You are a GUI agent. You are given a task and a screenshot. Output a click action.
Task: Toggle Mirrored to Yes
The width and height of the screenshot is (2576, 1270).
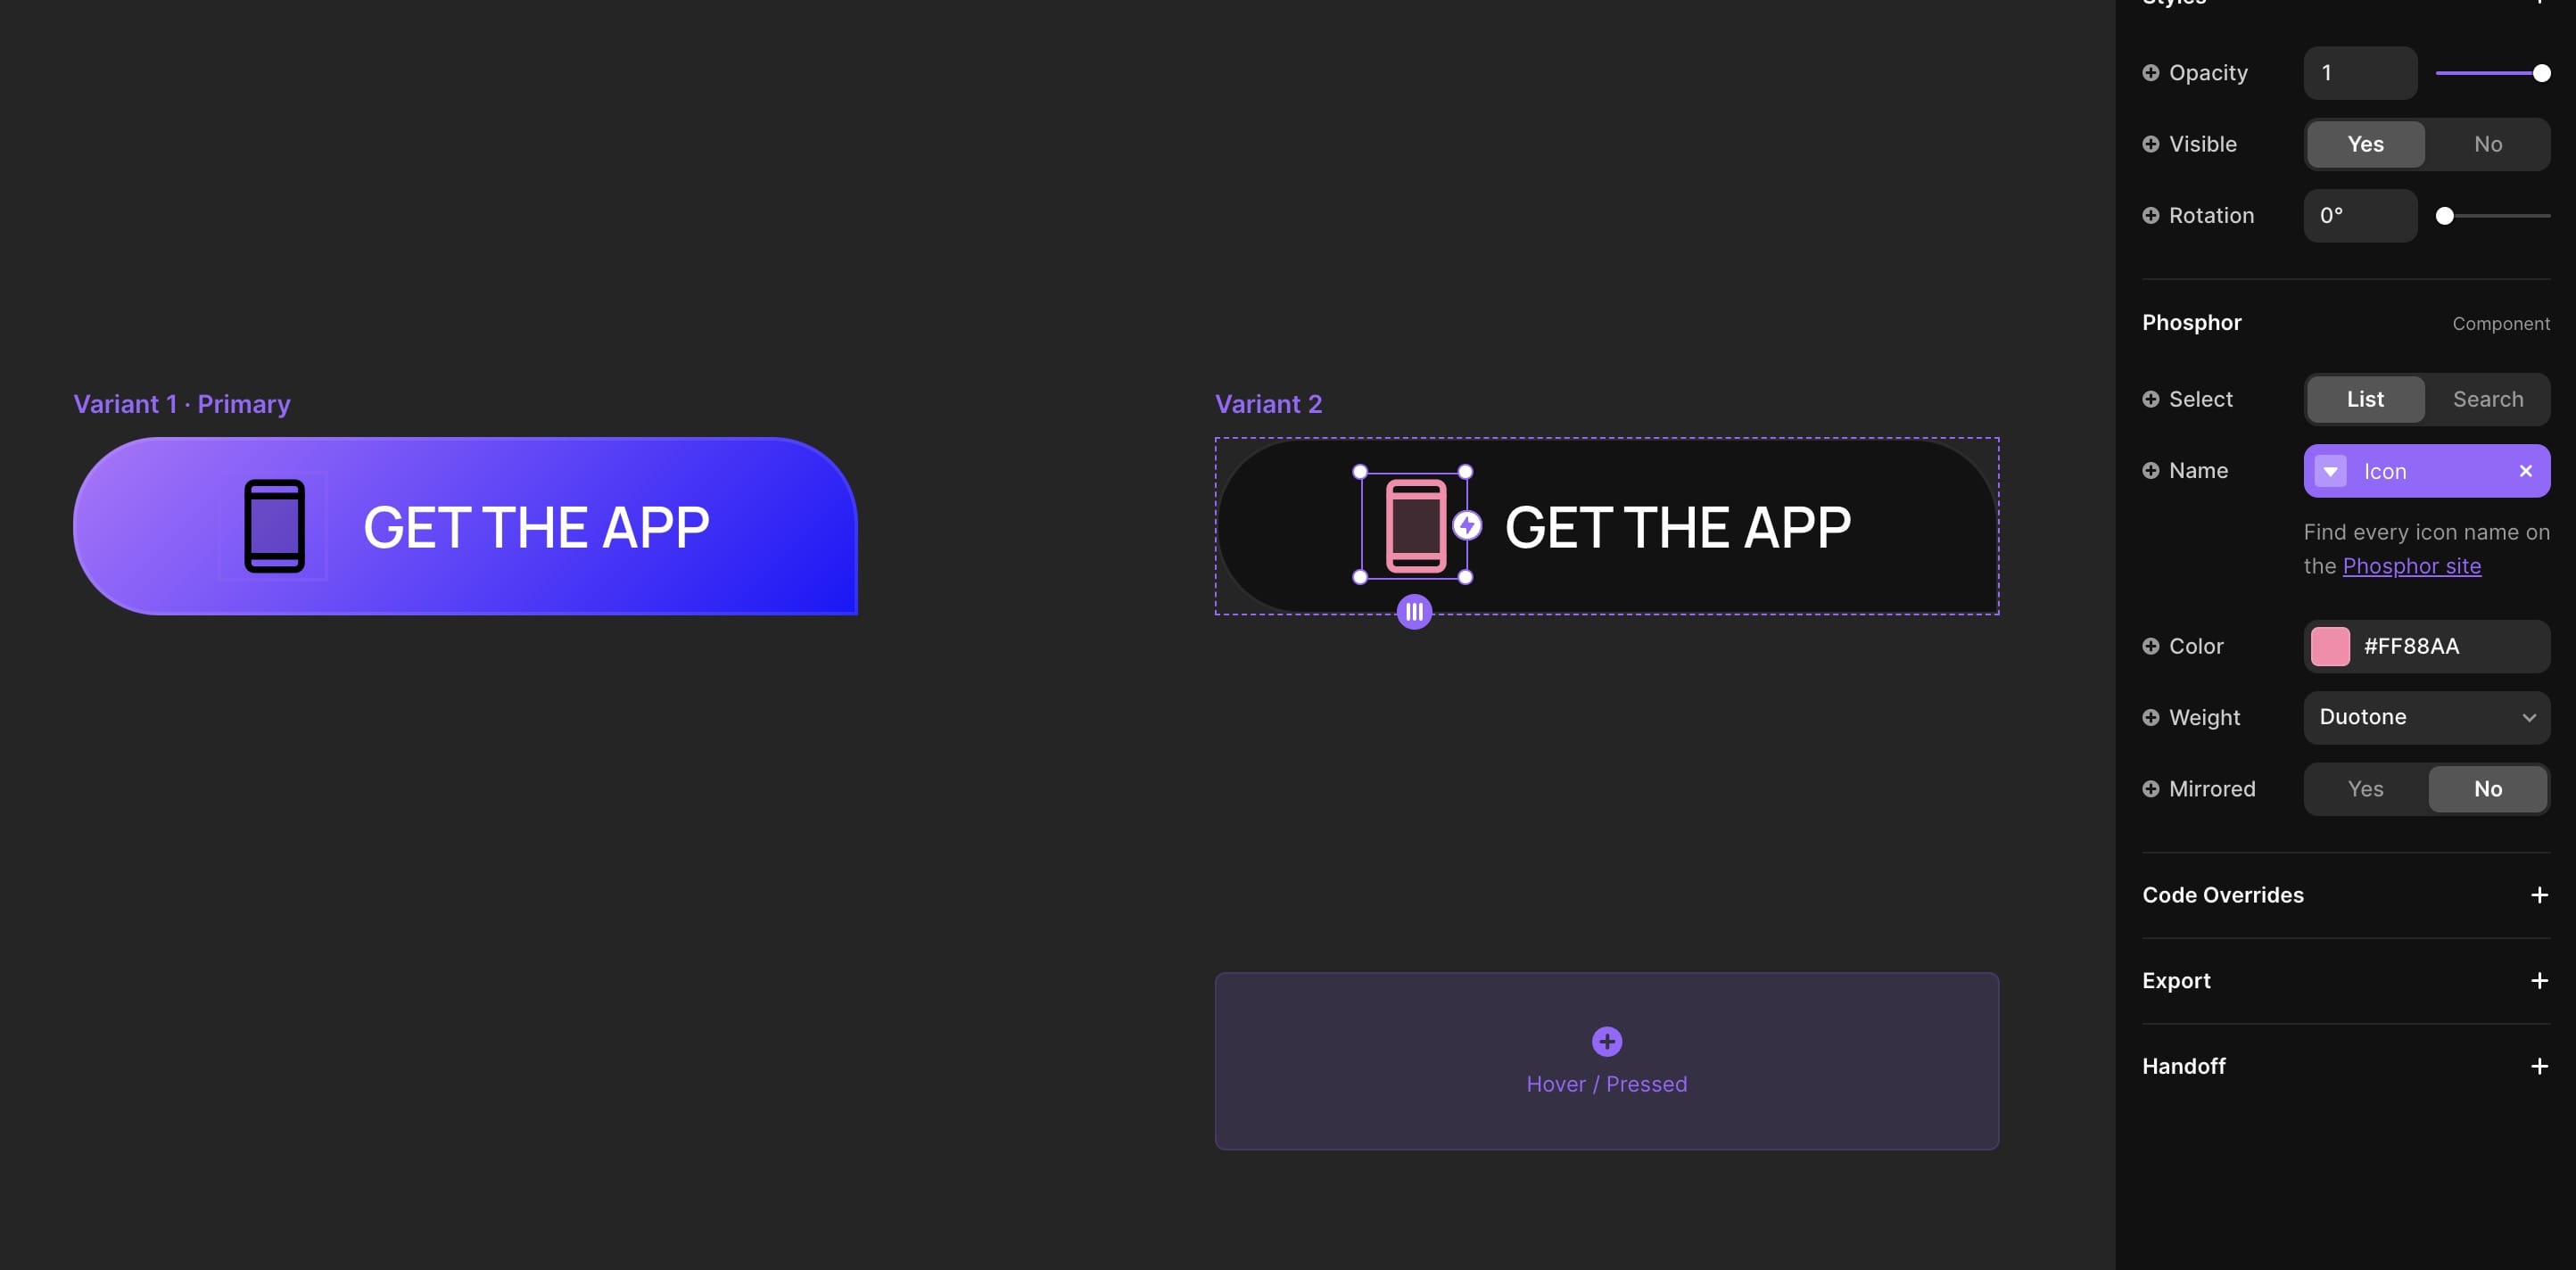2365,788
